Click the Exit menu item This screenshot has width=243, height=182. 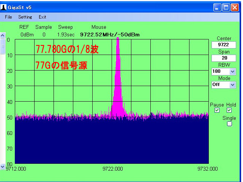click(42, 17)
